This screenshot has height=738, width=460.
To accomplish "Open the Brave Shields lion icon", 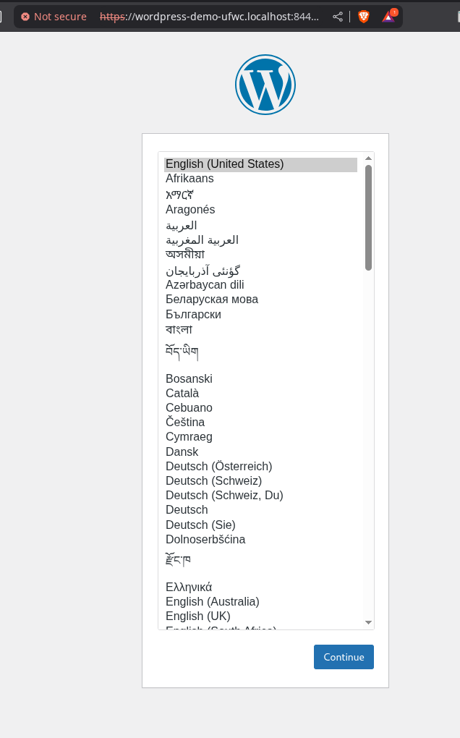I will click(364, 17).
